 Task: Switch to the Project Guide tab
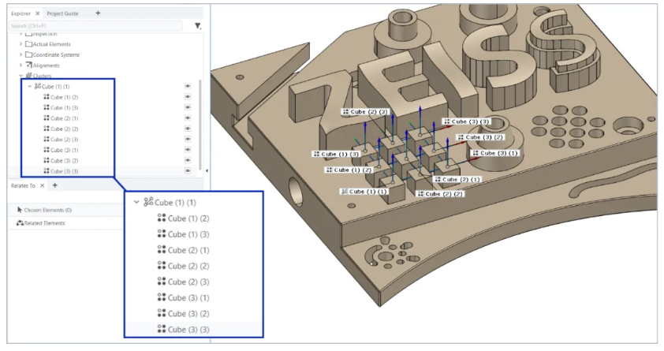click(62, 13)
